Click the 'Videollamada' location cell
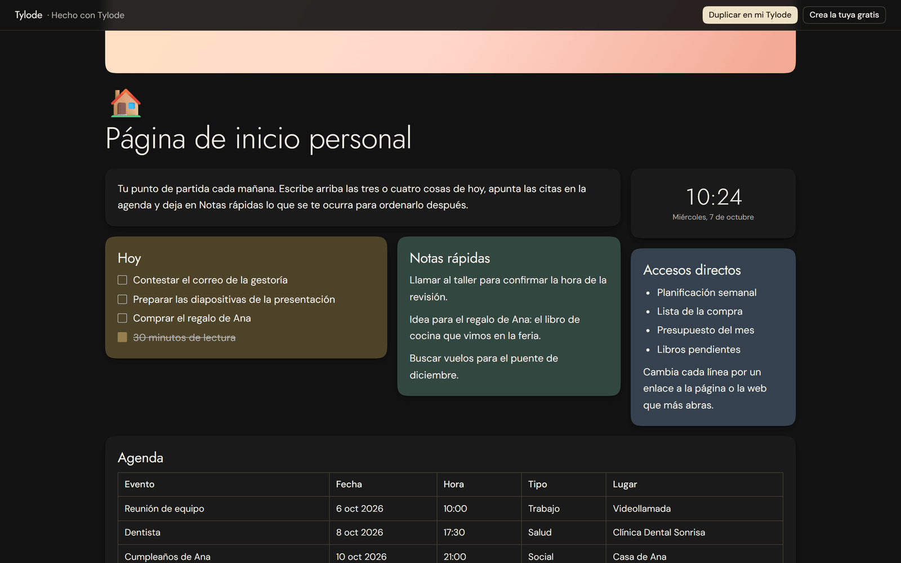This screenshot has height=563, width=901. (x=694, y=508)
